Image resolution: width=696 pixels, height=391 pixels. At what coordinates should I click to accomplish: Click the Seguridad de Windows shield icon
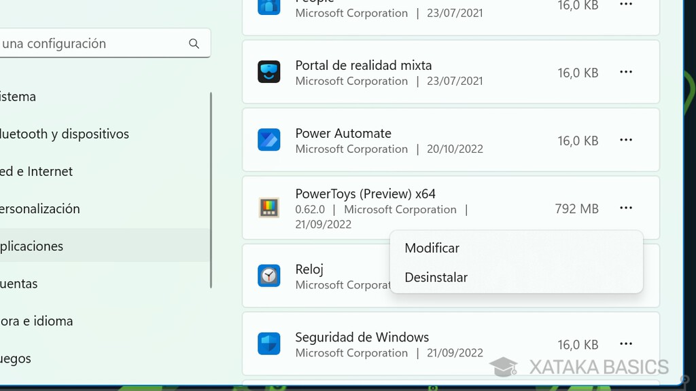click(x=269, y=343)
